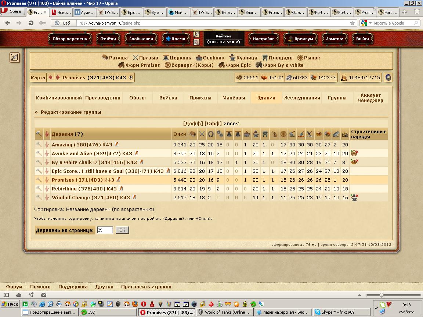Screen dimensions: 423x317
Task: Click OK button next to villages per page
Action: 122,230
